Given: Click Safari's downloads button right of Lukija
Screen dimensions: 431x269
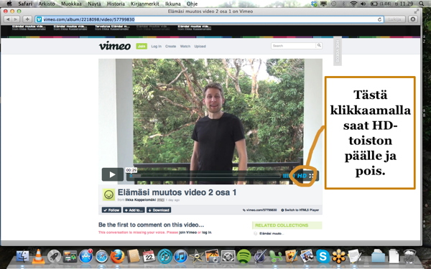Looking at the screenshot, I should [x=412, y=19].
